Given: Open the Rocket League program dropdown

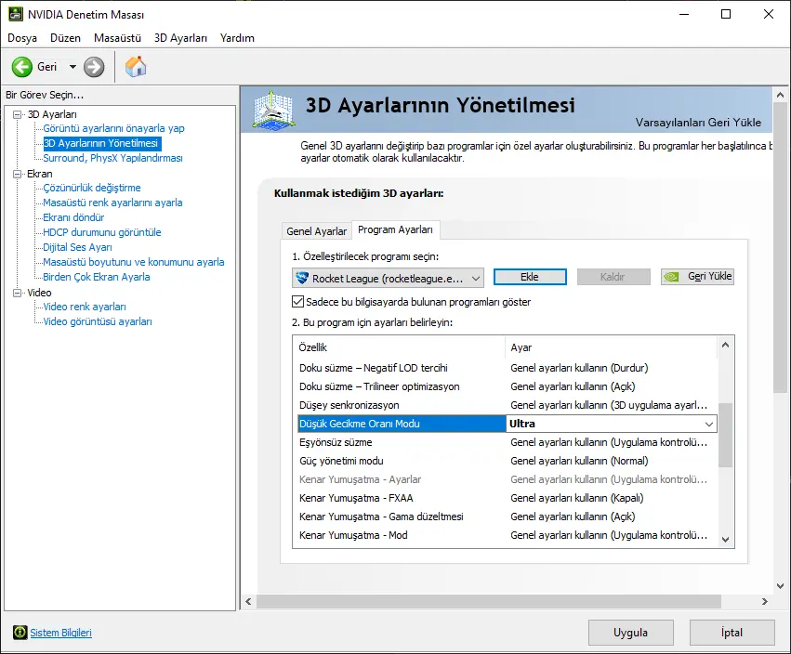Looking at the screenshot, I should pyautogui.click(x=476, y=278).
